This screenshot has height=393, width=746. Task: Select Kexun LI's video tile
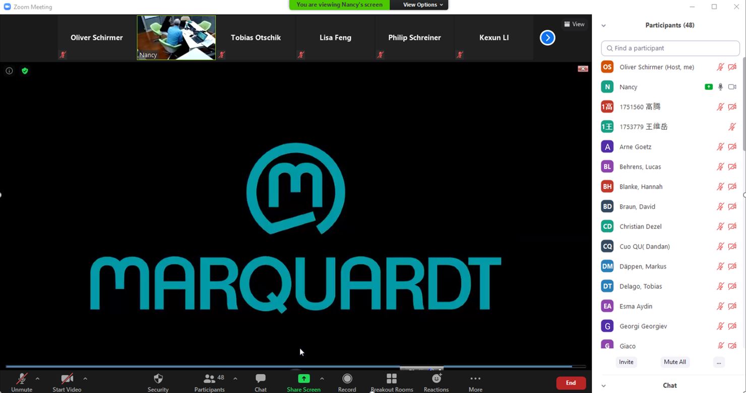coord(494,38)
